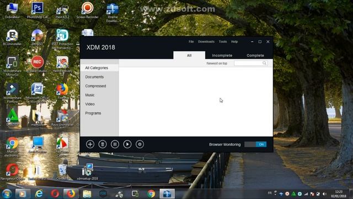Switch to the Complete tab
The width and height of the screenshot is (353, 199).
coord(255,55)
